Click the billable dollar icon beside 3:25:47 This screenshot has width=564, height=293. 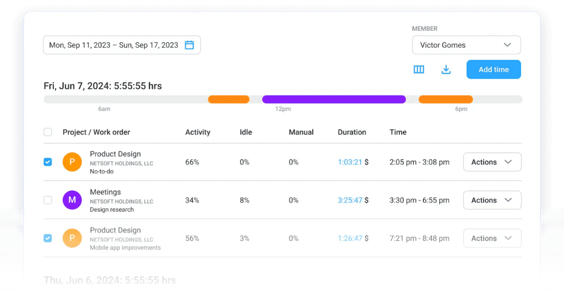(x=366, y=200)
